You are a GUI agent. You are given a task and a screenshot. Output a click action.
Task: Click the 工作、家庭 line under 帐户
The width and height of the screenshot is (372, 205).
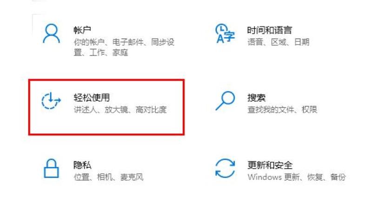[109, 53]
